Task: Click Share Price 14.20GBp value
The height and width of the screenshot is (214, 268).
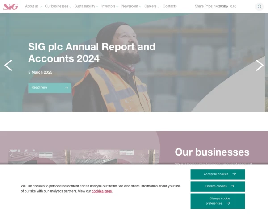Action: point(221,7)
